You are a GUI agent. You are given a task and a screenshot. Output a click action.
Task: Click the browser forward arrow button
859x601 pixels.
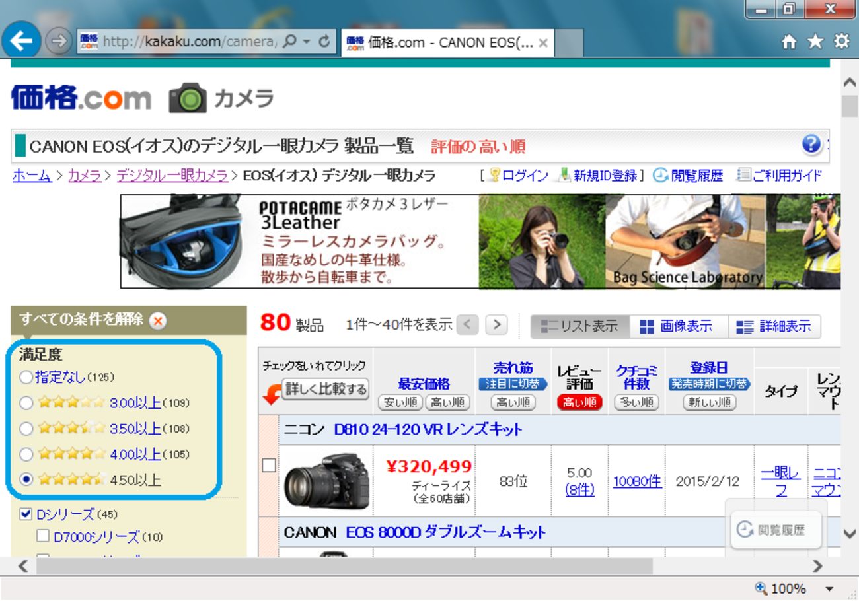click(x=59, y=42)
